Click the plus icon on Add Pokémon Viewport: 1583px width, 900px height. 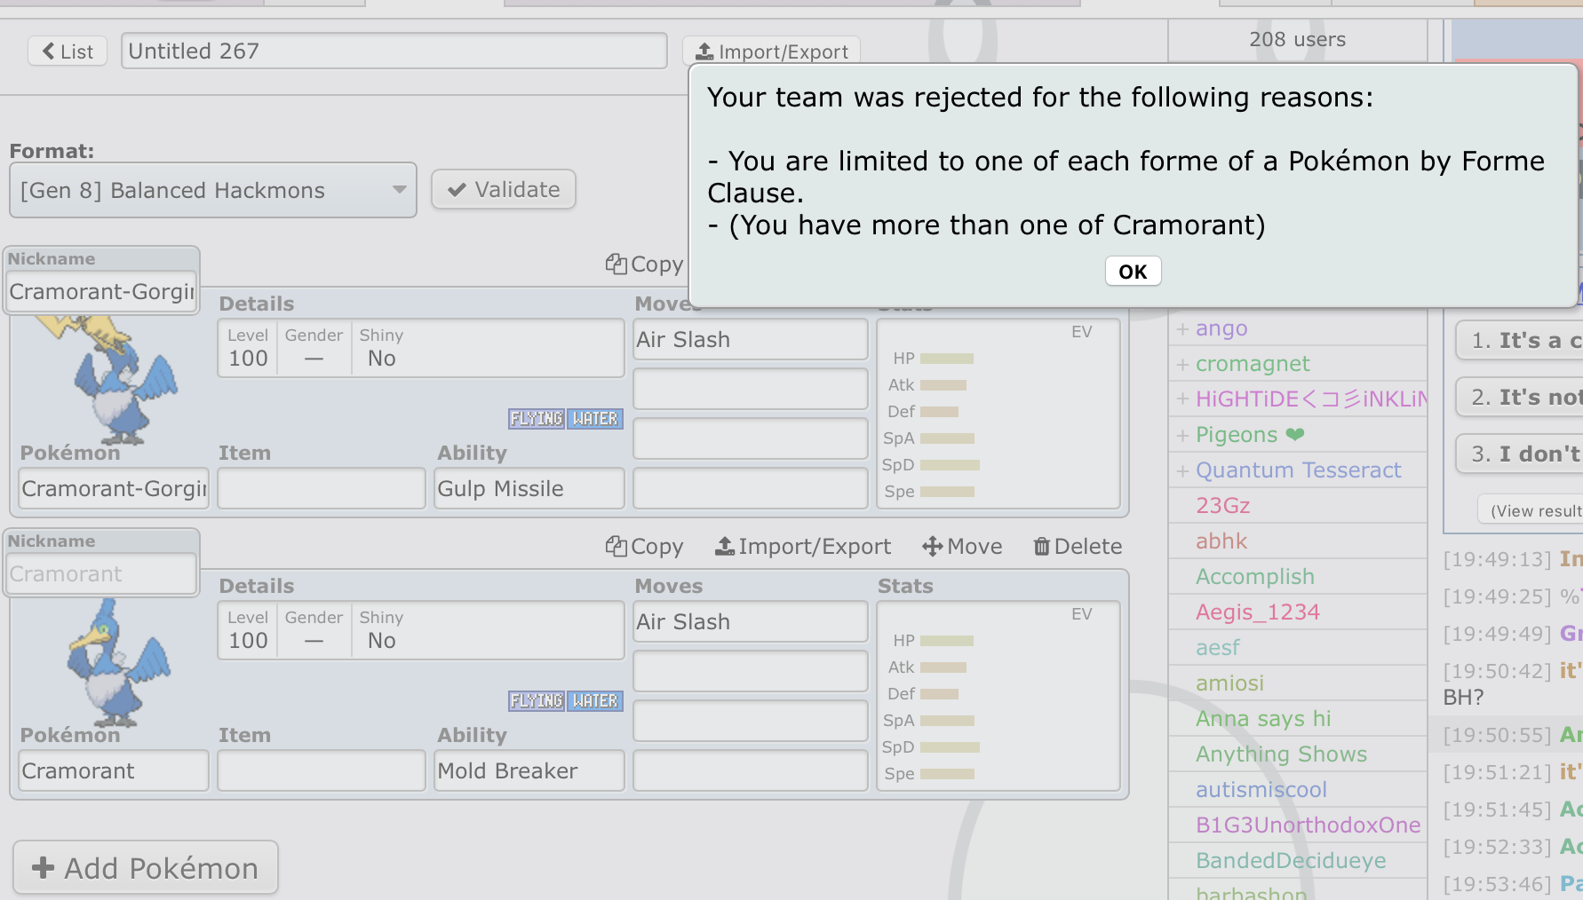click(x=44, y=867)
